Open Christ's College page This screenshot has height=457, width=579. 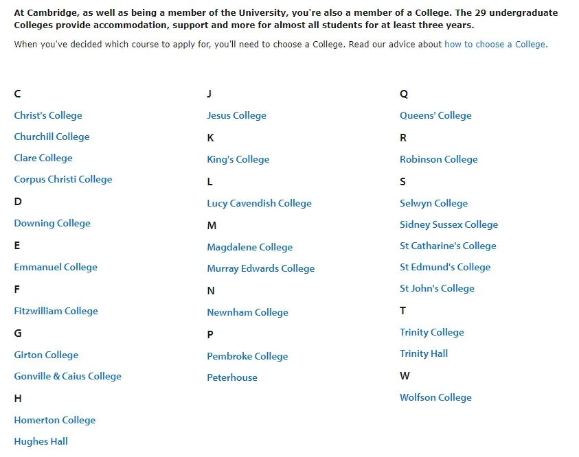(x=48, y=115)
